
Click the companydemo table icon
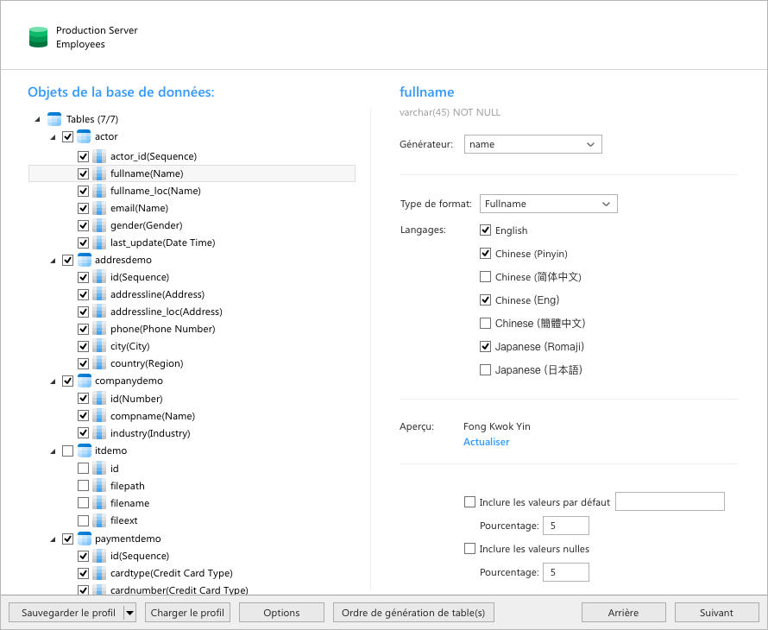pos(85,381)
